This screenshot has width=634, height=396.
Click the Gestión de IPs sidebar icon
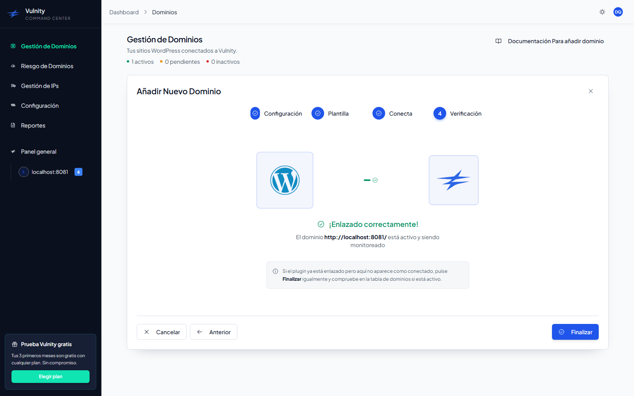point(13,86)
